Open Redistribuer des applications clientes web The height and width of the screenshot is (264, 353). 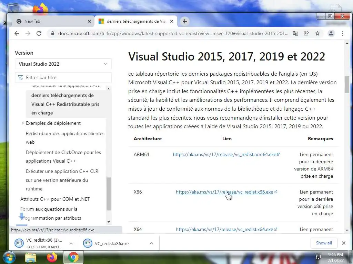(65, 137)
